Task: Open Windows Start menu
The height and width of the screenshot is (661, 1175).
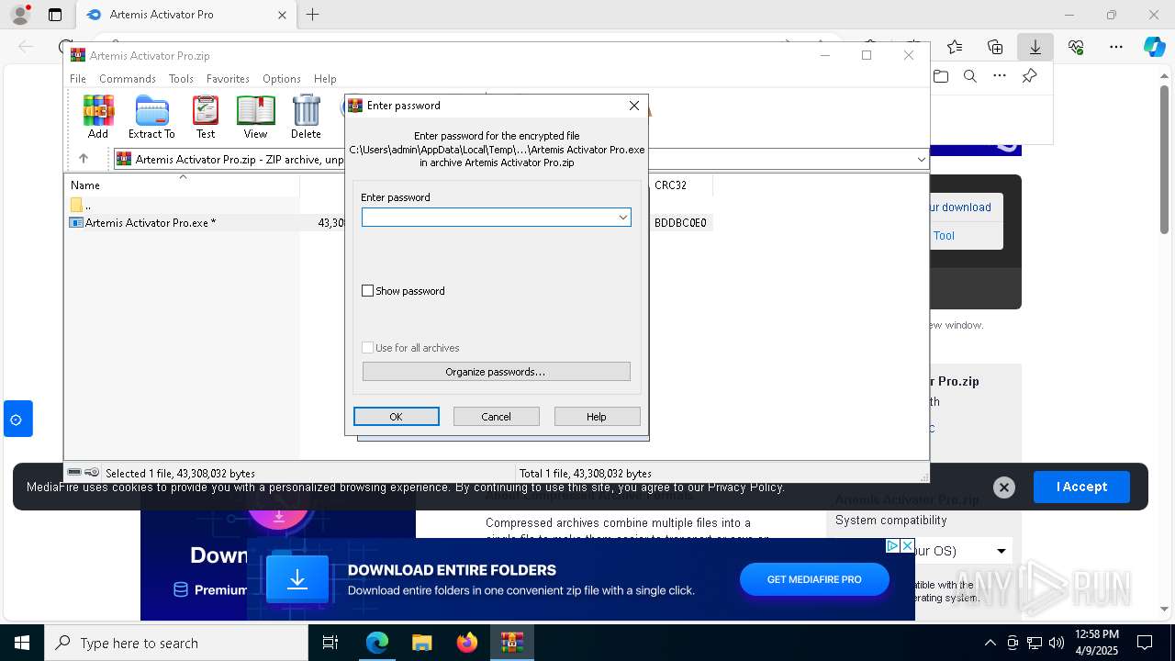Action: click(x=21, y=643)
